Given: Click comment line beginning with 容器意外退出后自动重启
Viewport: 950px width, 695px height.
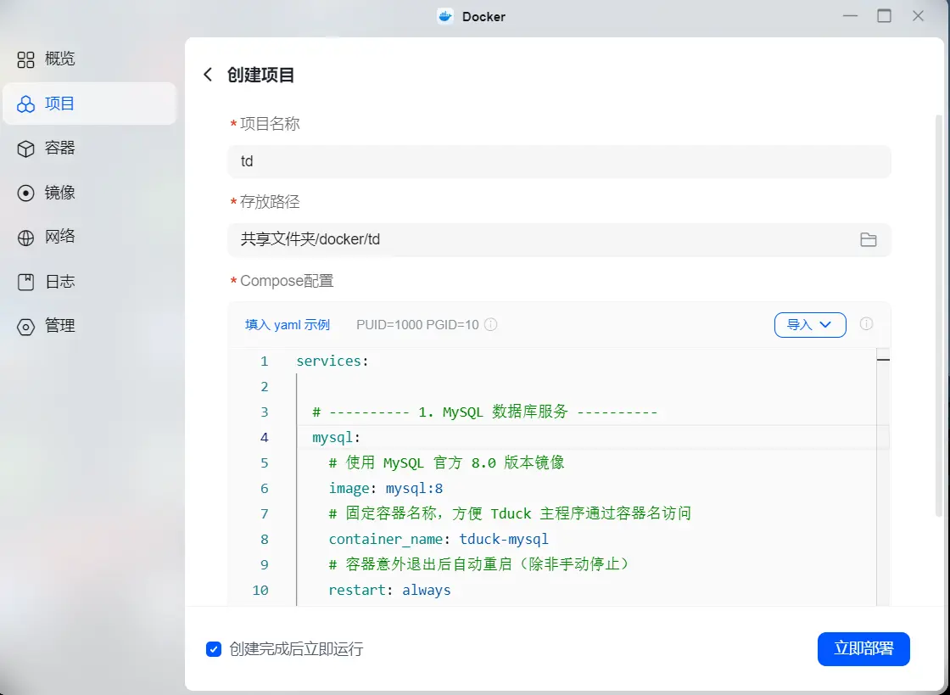Looking at the screenshot, I should click(x=479, y=564).
